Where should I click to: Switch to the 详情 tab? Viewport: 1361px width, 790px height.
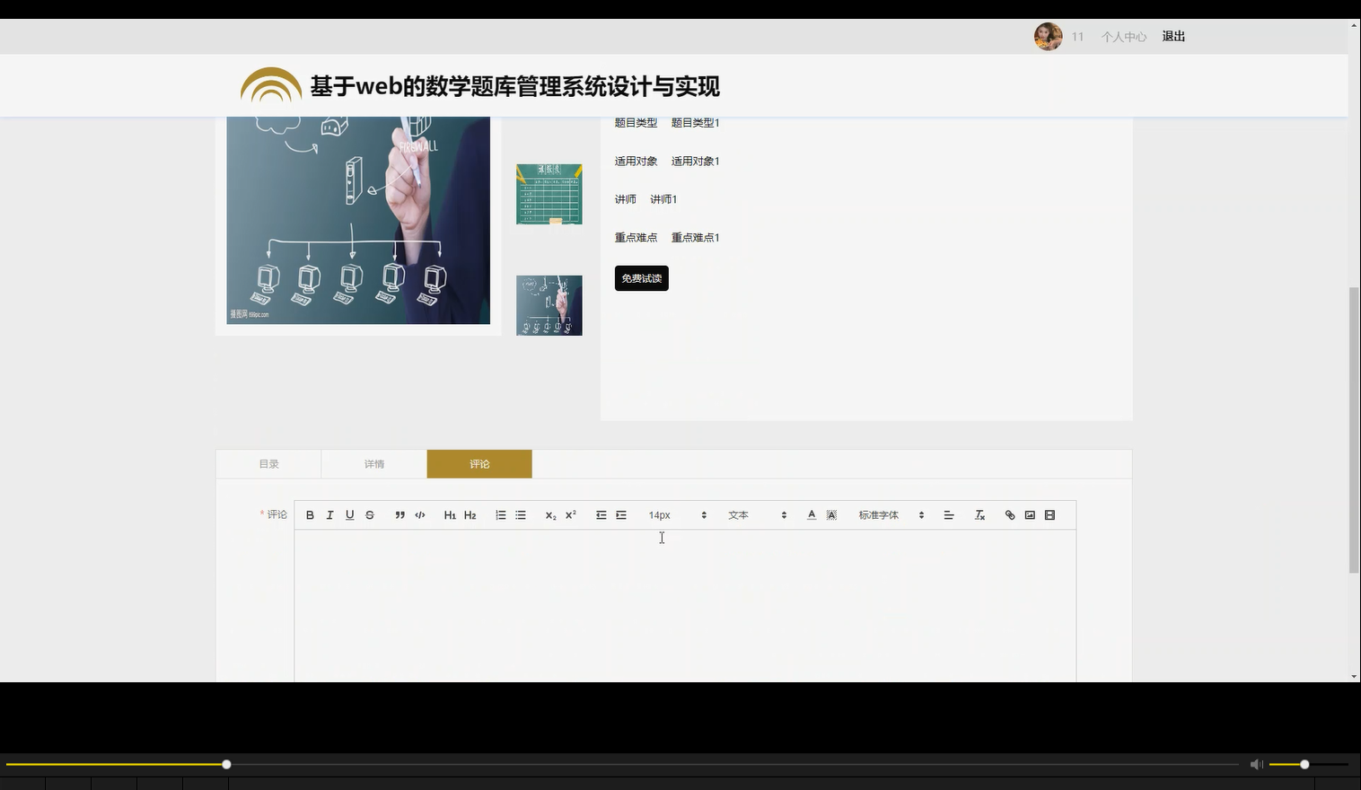(x=373, y=463)
